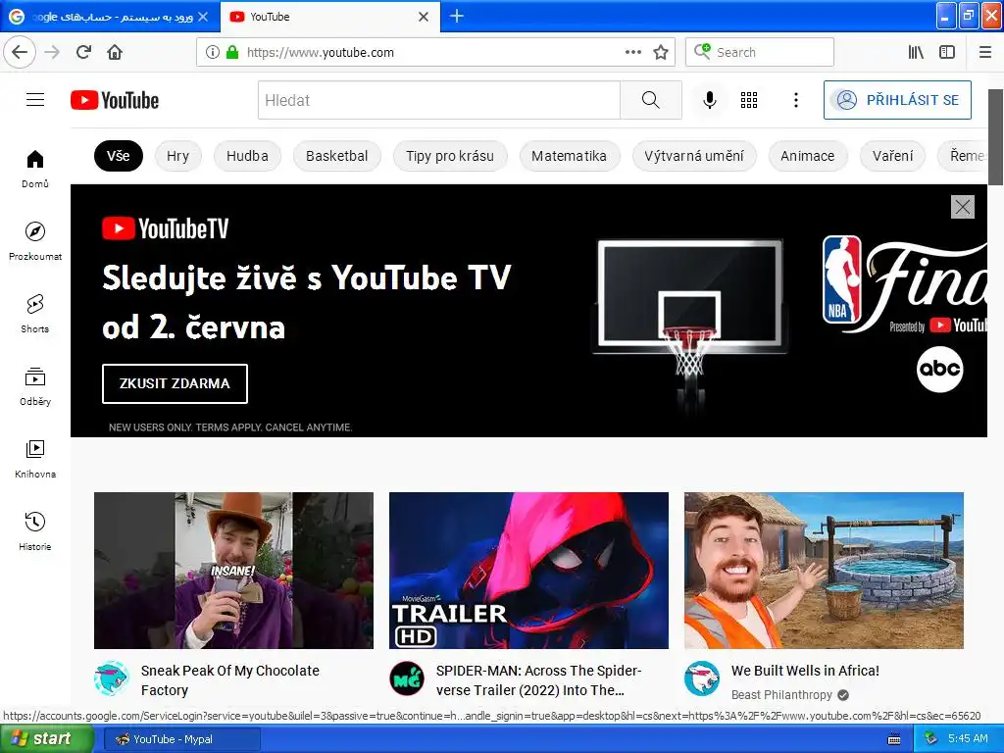
Task: Click MrBeast avatar beside Chocolate Factory video
Action: [112, 678]
